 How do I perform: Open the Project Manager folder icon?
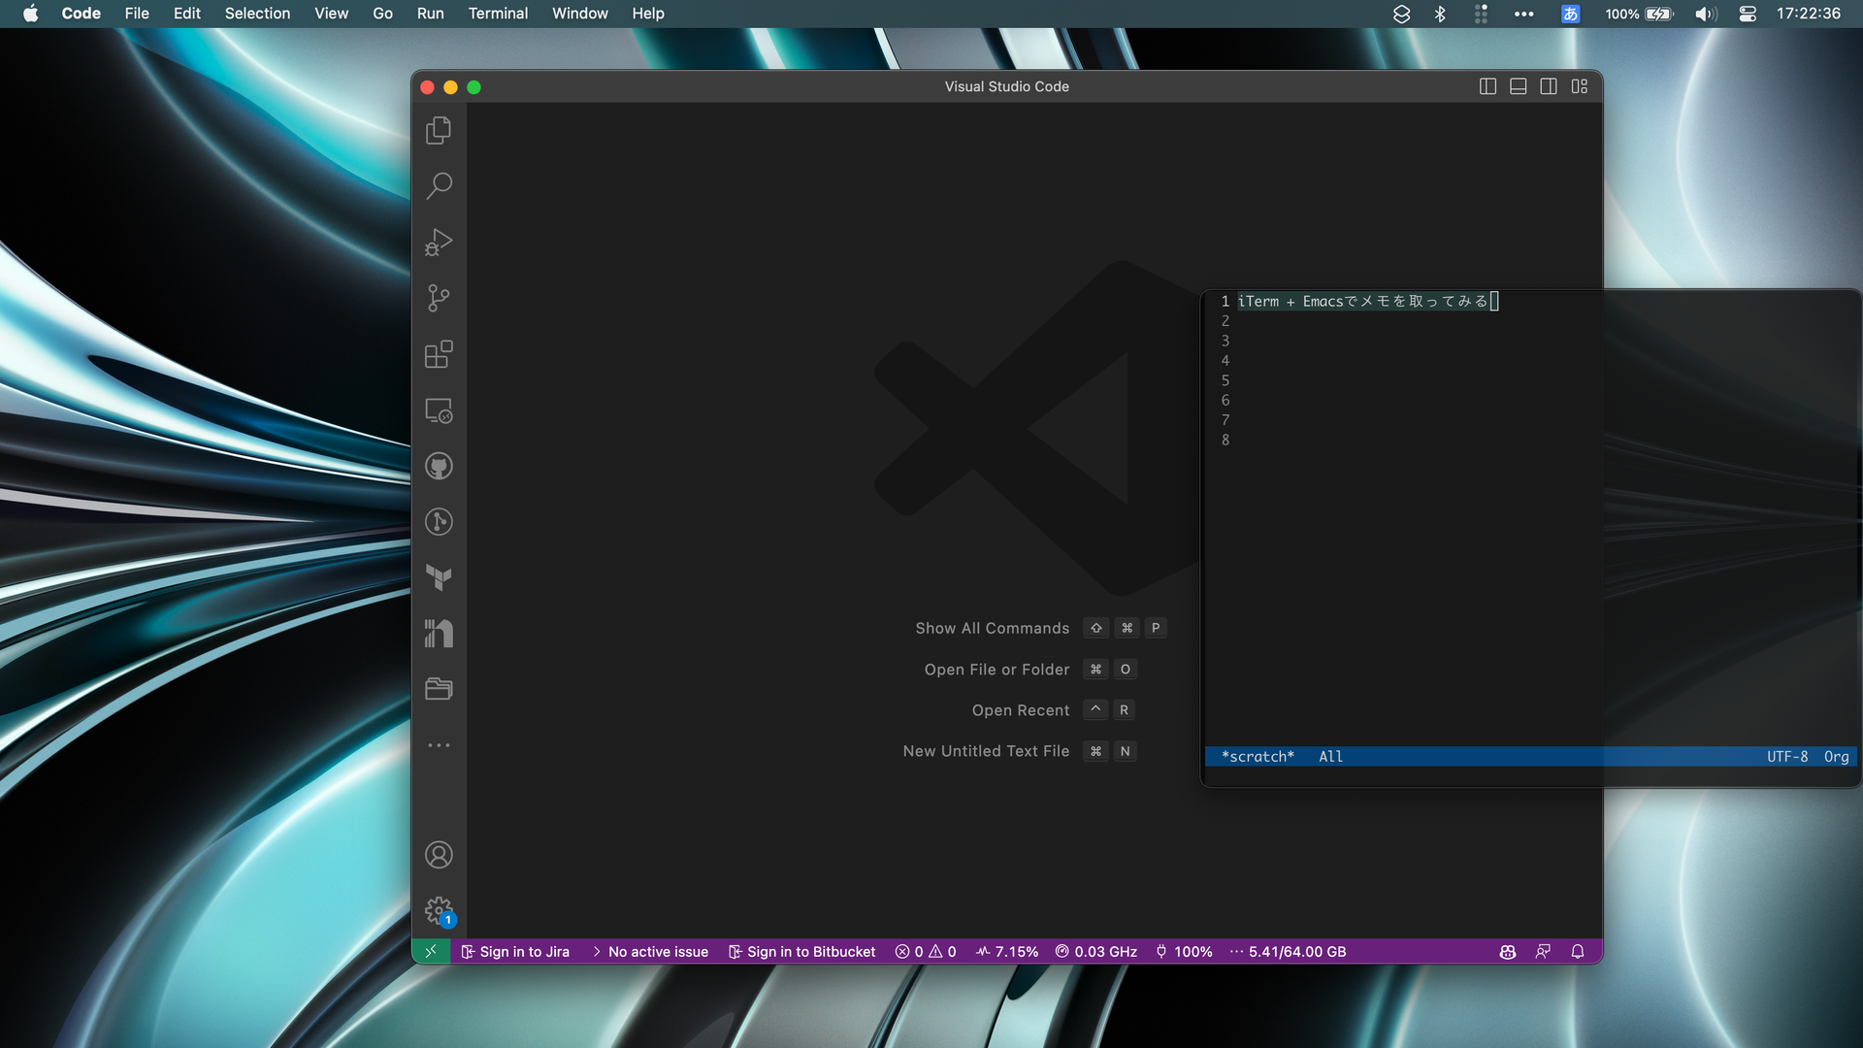[439, 689]
